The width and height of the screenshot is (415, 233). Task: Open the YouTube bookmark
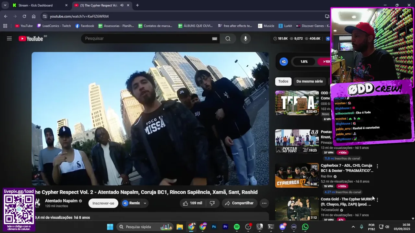click(x=24, y=26)
